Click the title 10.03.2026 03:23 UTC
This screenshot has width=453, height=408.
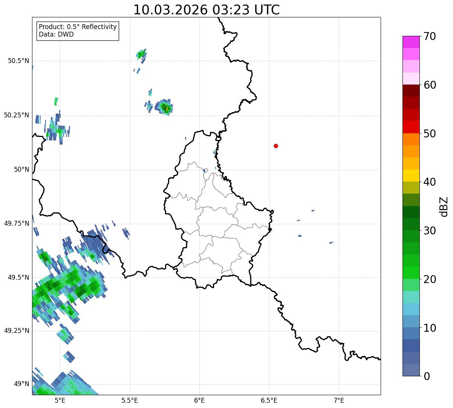coord(207,10)
